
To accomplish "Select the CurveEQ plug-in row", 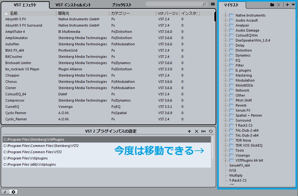I will [x=109, y=107].
